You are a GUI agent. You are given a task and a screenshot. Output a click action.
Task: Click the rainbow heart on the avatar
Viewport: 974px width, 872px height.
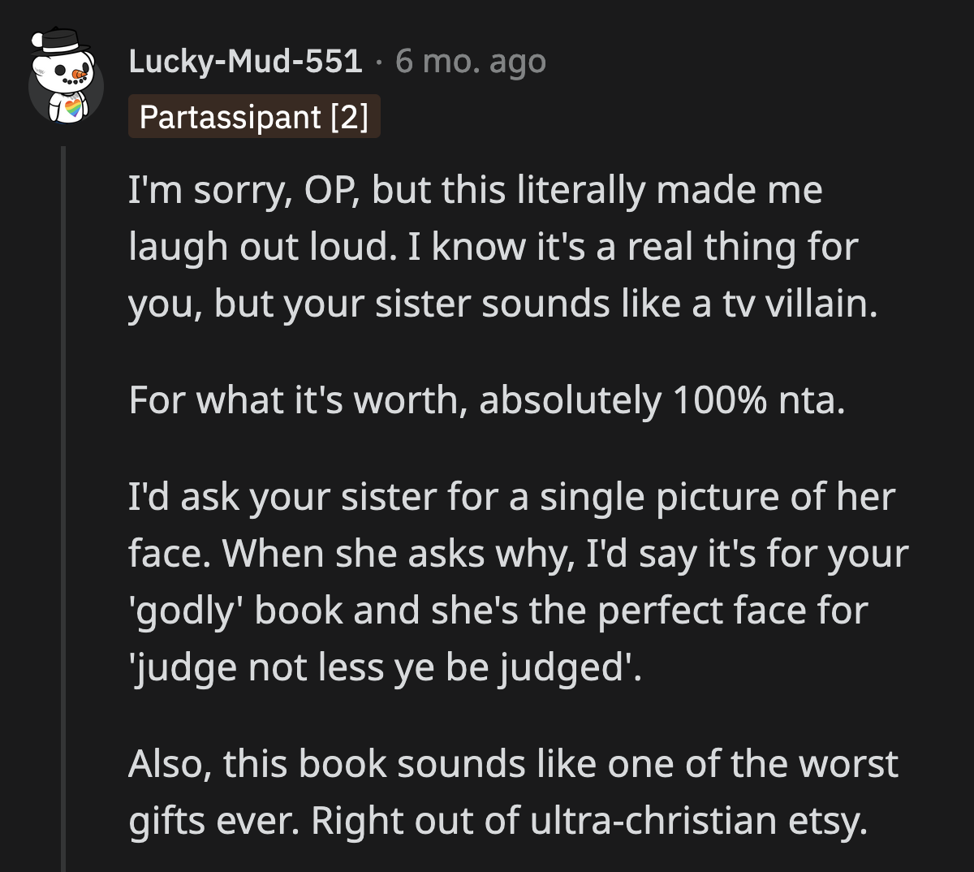(x=71, y=108)
